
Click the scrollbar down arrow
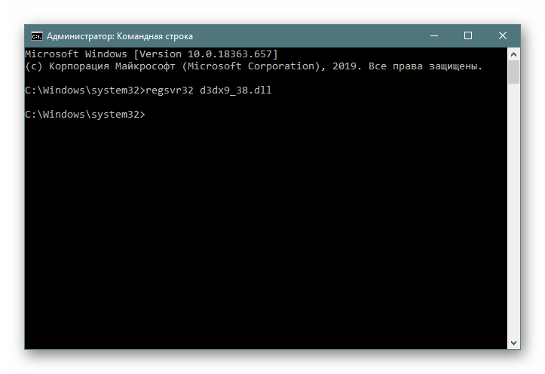tap(514, 343)
